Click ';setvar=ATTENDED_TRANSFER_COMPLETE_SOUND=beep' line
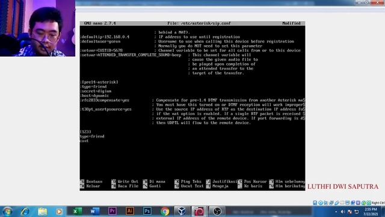Screen dimensions: 385x217 tap(131, 55)
